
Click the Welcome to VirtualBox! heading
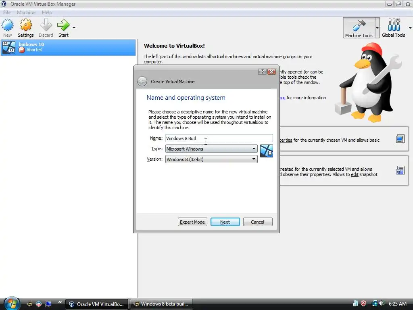pyautogui.click(x=174, y=46)
